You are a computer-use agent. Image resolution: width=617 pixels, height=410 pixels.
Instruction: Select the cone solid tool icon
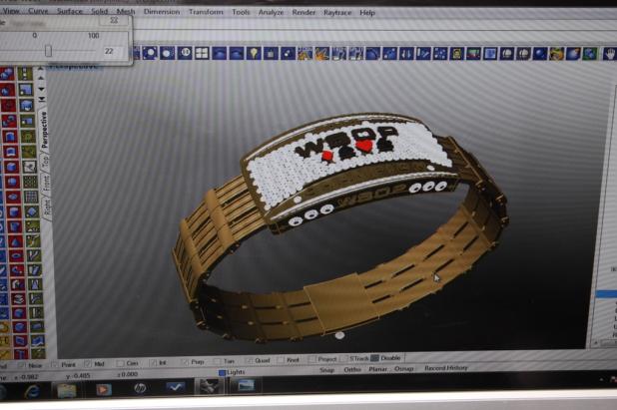coord(15,240)
